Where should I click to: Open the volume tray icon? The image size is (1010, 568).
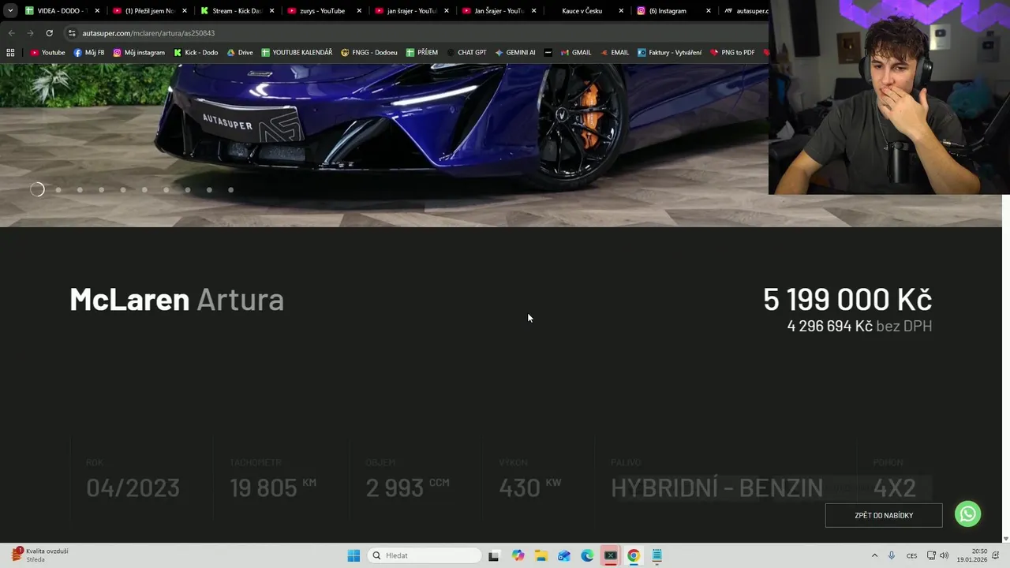[x=945, y=555]
